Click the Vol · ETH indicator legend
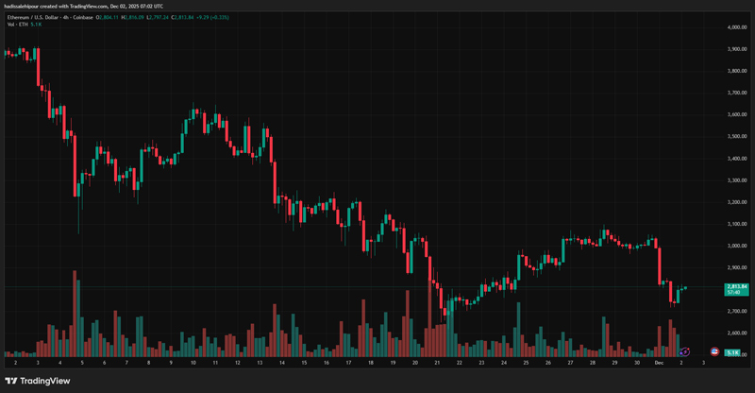The image size is (755, 393). pyautogui.click(x=17, y=26)
